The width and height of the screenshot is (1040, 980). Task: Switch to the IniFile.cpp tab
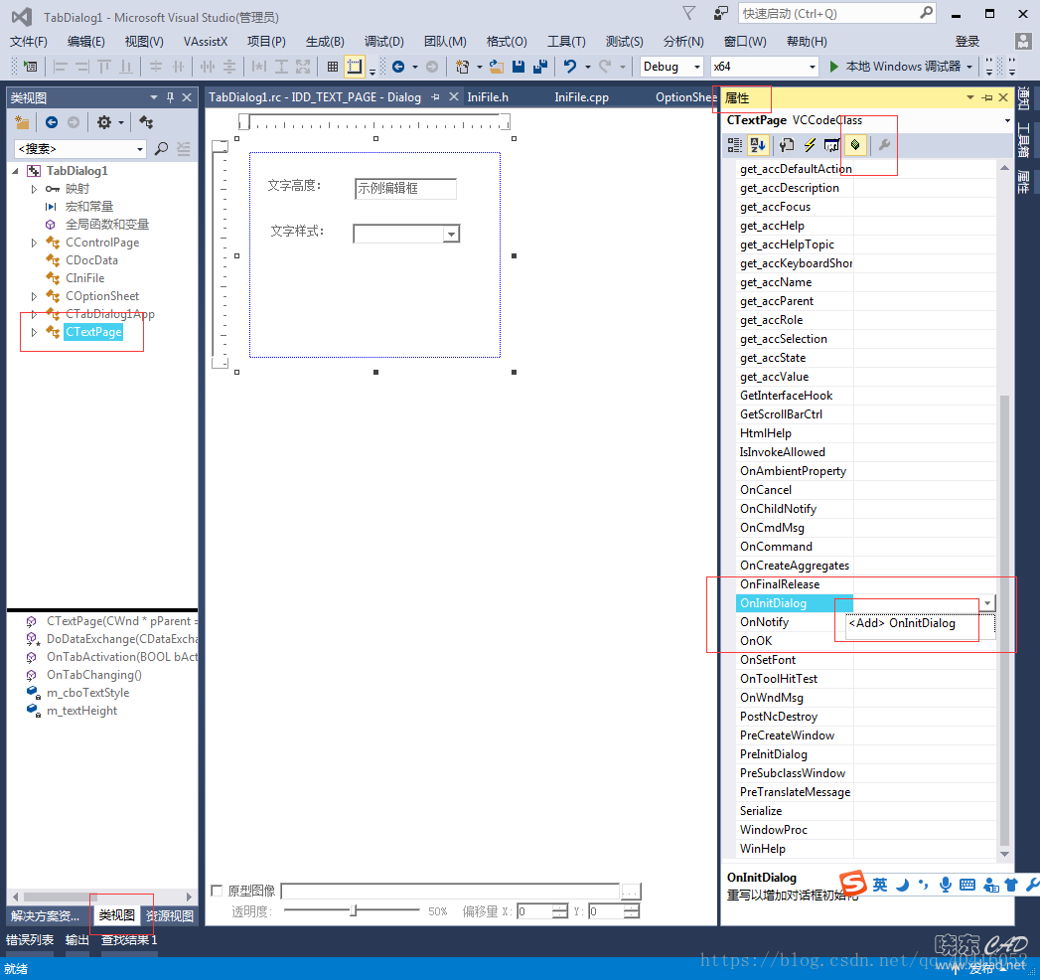(x=582, y=97)
